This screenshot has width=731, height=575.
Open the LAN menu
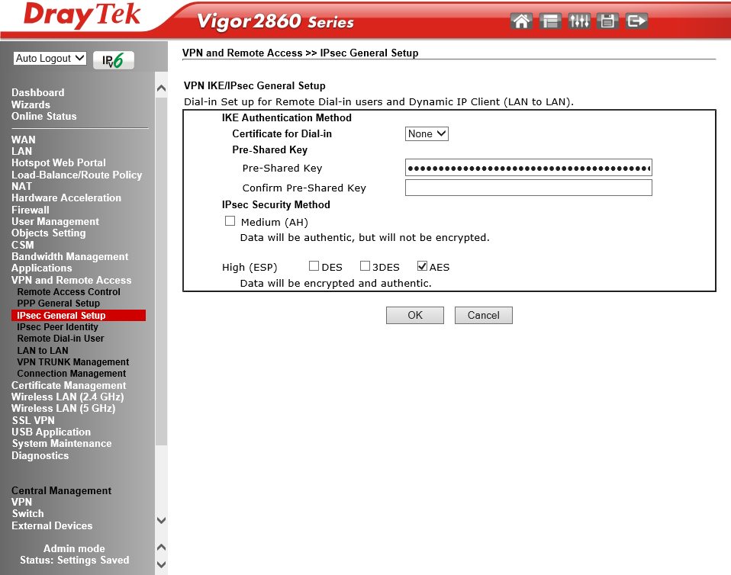(x=22, y=152)
